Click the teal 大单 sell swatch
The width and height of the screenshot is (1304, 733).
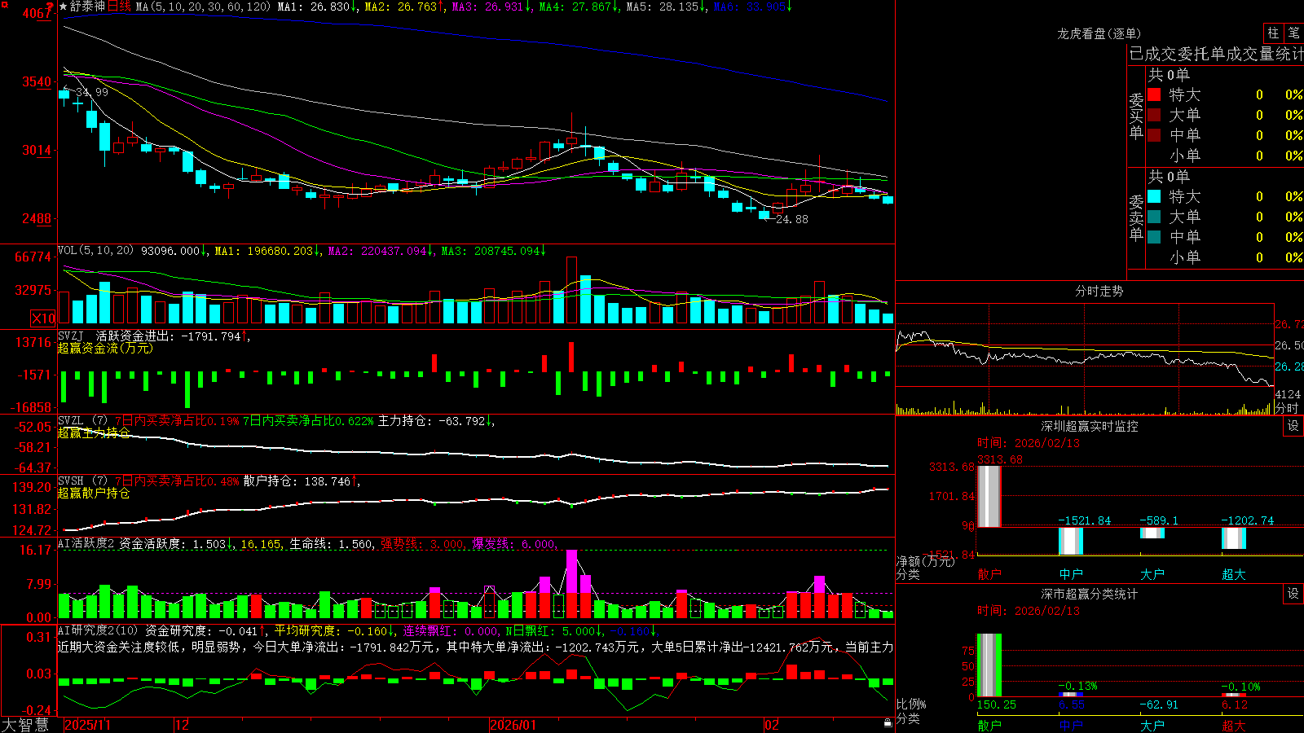pyautogui.click(x=1154, y=217)
